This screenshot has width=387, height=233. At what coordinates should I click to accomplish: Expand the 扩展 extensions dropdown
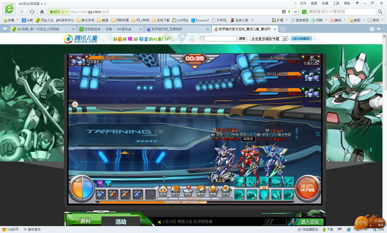tap(286, 20)
